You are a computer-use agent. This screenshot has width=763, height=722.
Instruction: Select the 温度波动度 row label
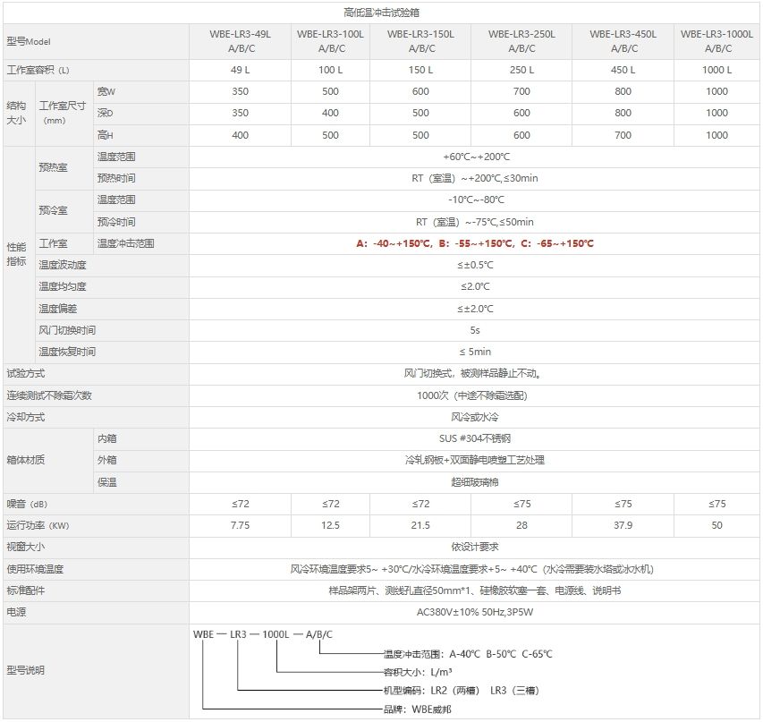63,265
